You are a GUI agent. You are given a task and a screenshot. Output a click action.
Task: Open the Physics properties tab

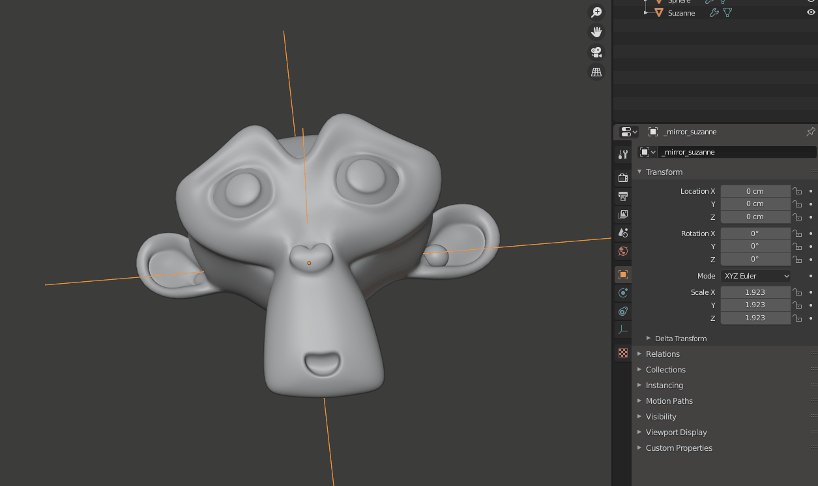[622, 293]
